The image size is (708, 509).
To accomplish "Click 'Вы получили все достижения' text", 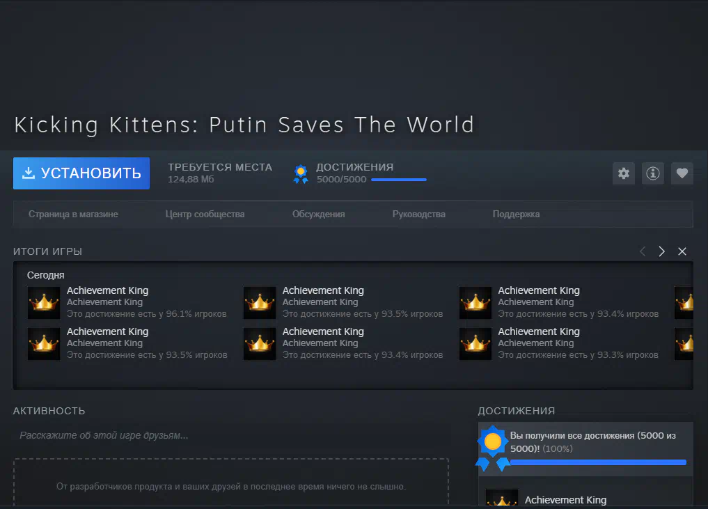I will [593, 442].
